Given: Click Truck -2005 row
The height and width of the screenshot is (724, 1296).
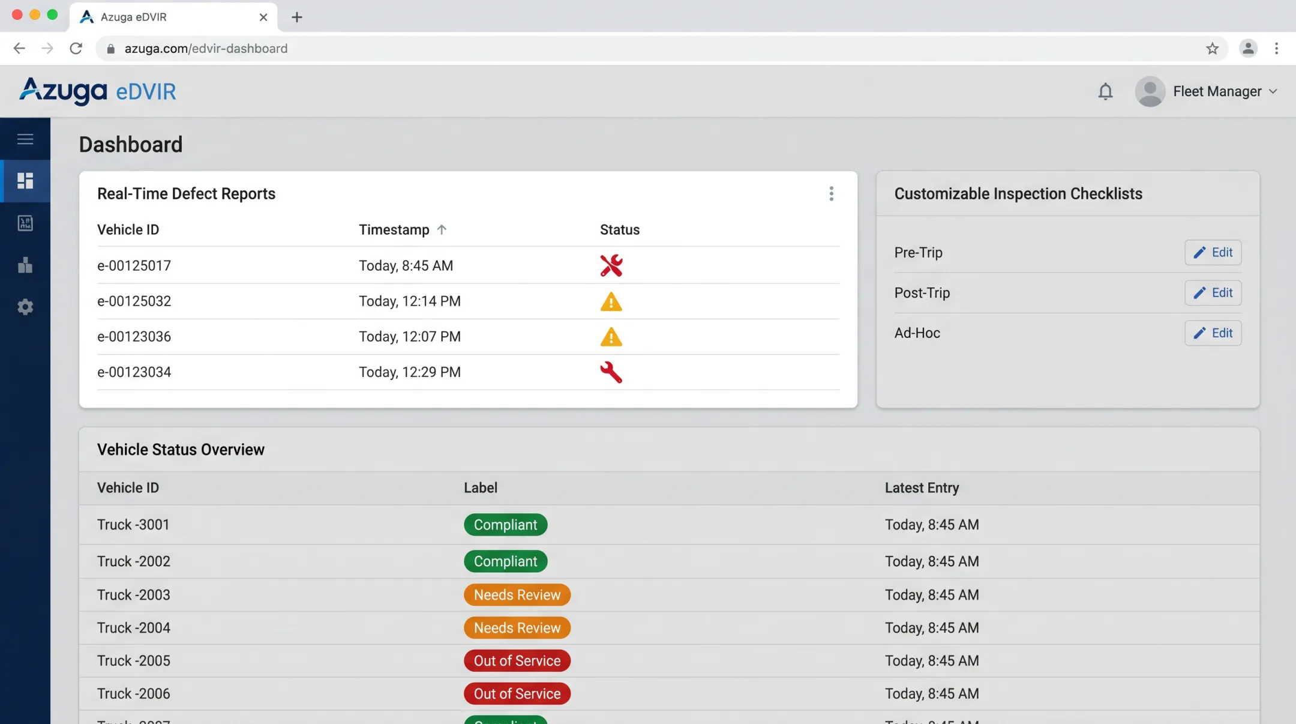Looking at the screenshot, I should click(669, 661).
